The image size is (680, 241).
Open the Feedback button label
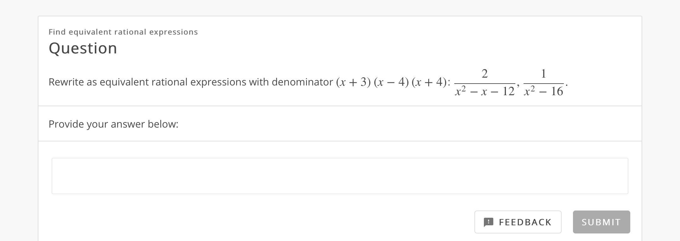525,222
